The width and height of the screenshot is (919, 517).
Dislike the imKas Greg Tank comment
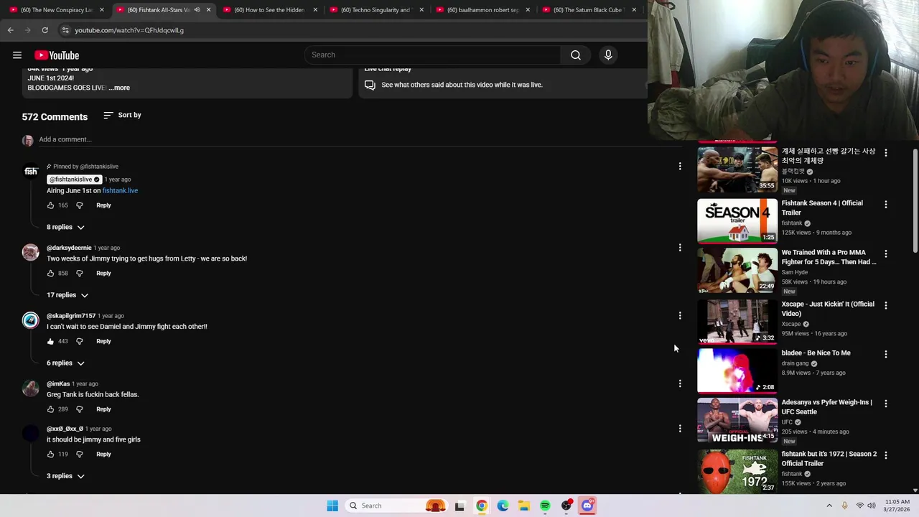click(80, 409)
